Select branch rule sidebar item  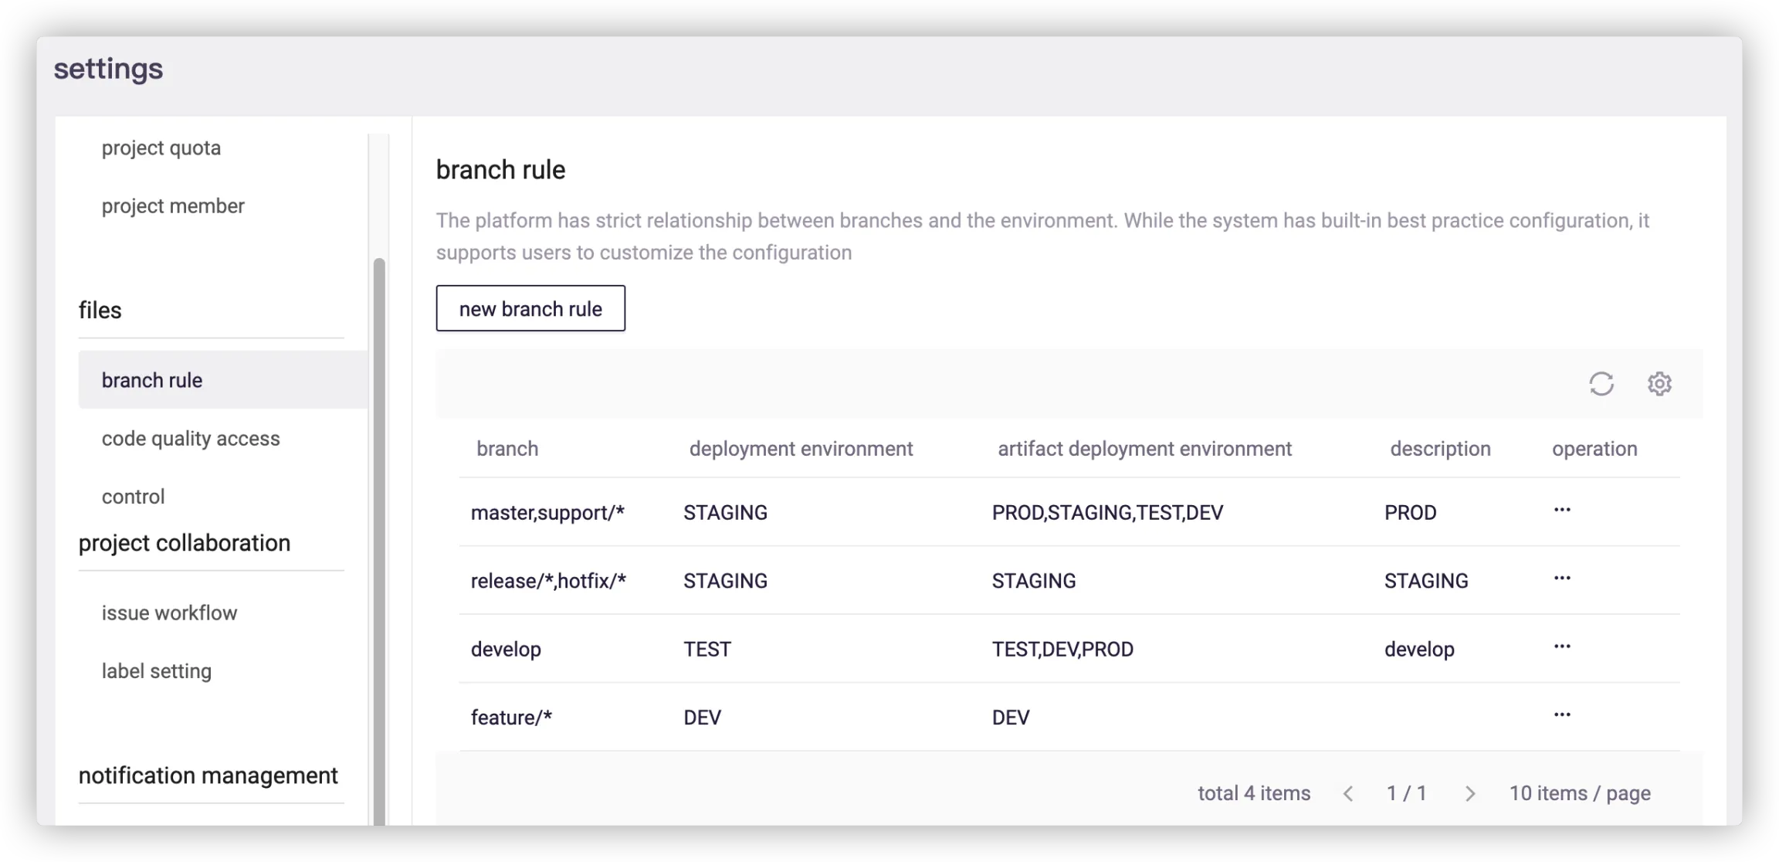[x=152, y=380]
